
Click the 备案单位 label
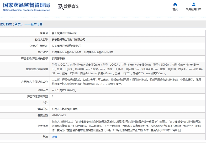pos(43,109)
